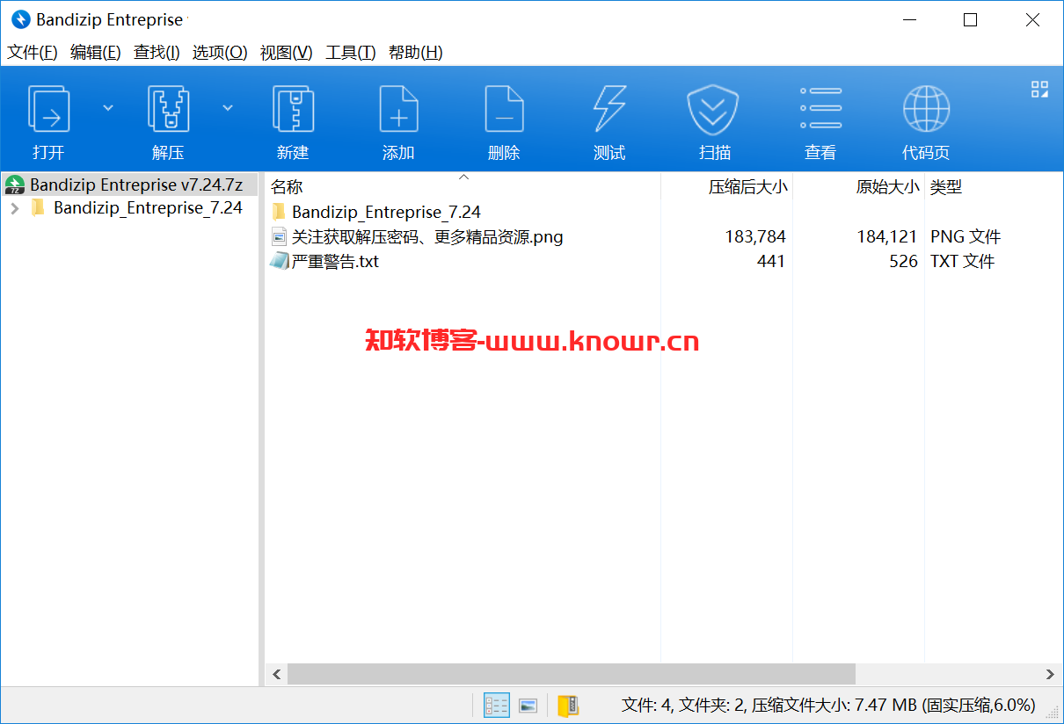
Task: Click the Code page (代码页) globe icon
Action: tap(926, 109)
